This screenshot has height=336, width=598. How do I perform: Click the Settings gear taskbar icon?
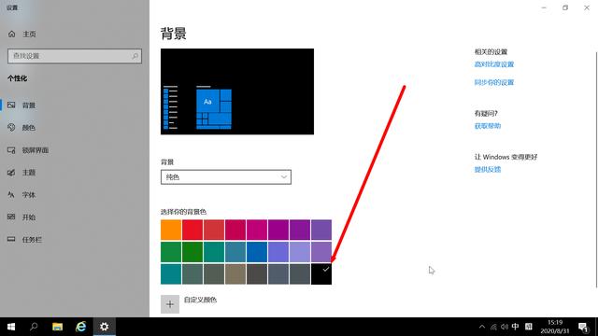(104, 327)
